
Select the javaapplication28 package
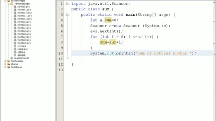pos(21,58)
